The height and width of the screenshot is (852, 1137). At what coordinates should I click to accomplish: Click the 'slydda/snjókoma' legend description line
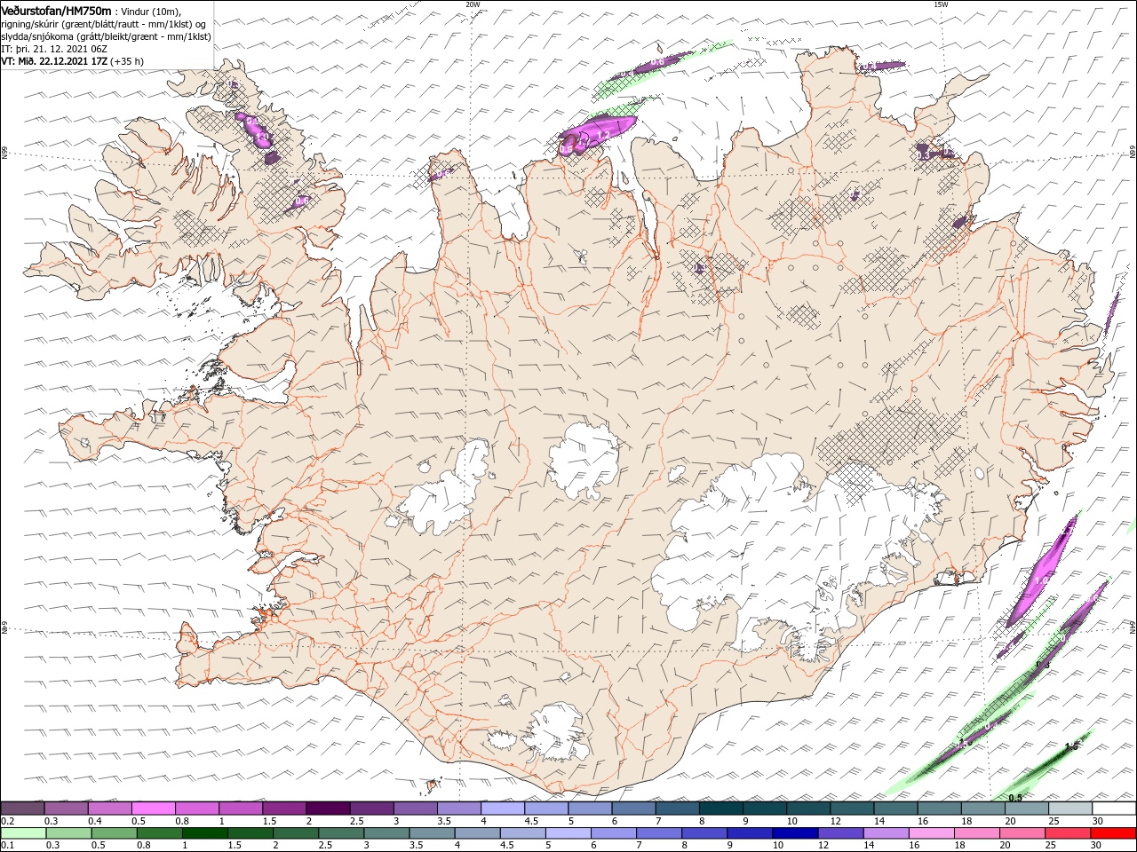[x=107, y=36]
